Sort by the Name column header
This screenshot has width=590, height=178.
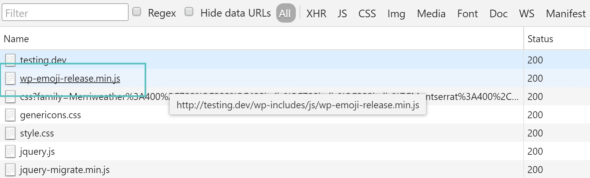click(x=16, y=39)
